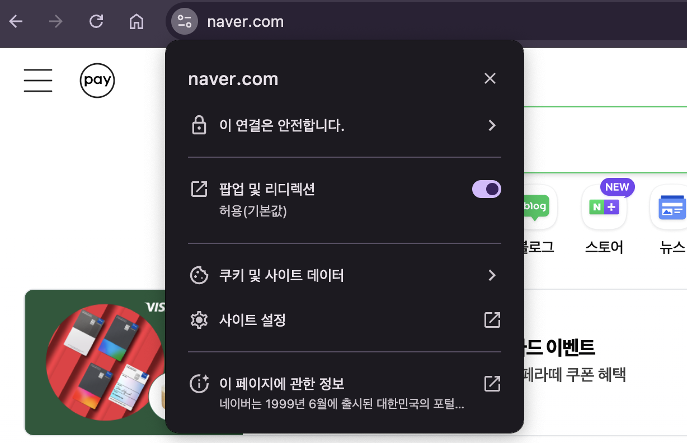The image size is (687, 443).
Task: Open Naver Pay circle icon
Action: [97, 81]
